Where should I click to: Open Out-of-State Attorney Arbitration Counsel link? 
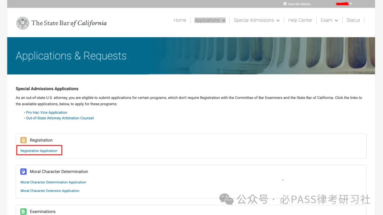[x=60, y=118]
